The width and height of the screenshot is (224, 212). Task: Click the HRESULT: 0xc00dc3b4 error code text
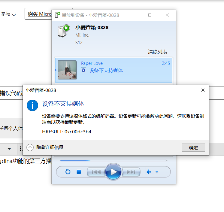67,132
